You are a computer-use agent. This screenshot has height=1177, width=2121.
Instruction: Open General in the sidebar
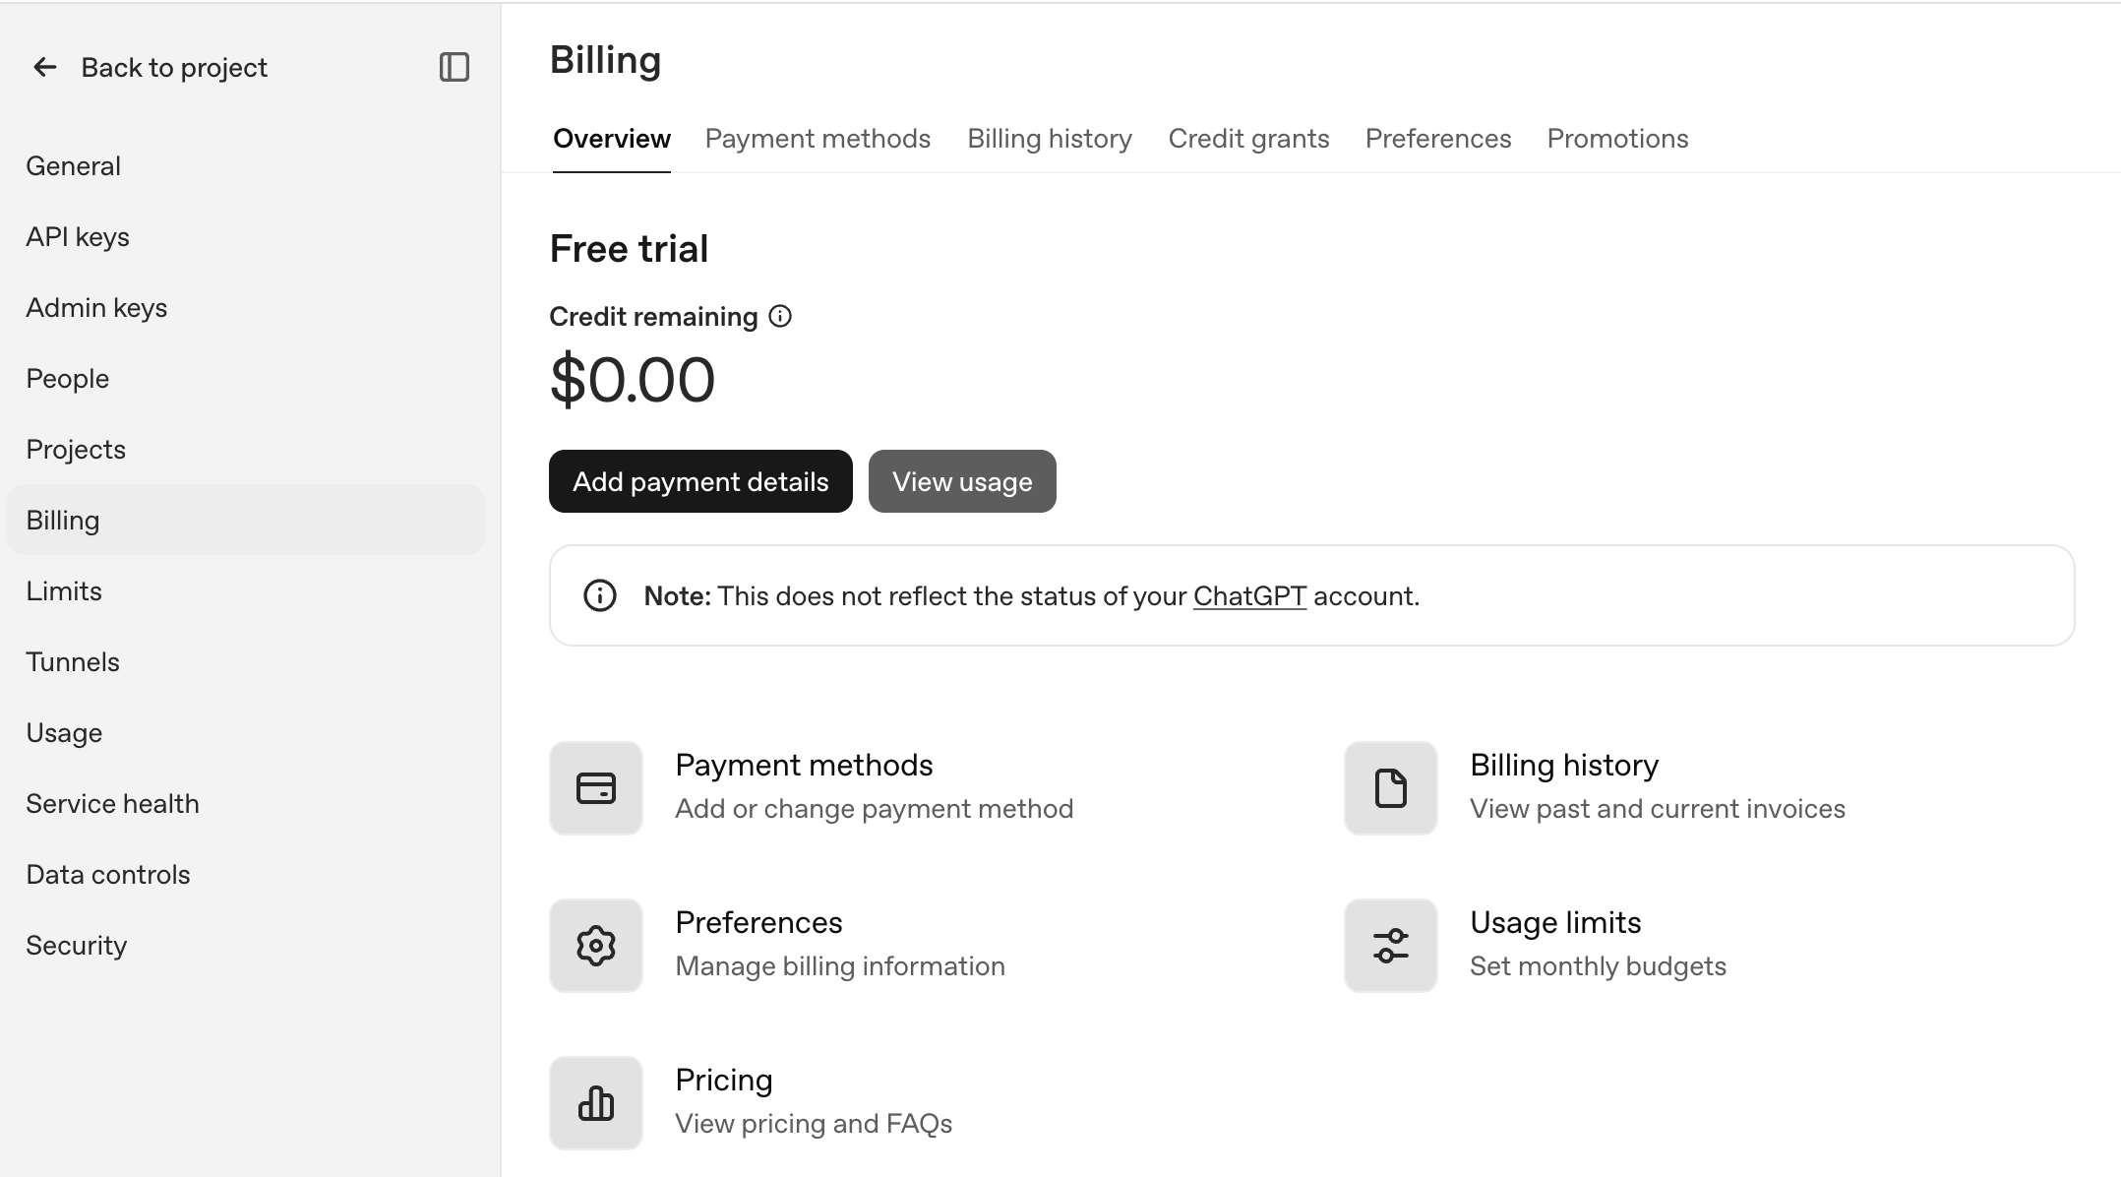pyautogui.click(x=246, y=166)
